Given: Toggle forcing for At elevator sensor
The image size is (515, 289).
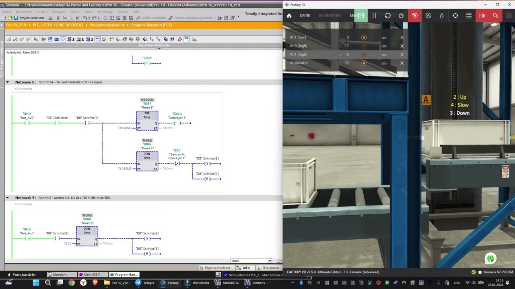Looking at the screenshot, I should (x=364, y=63).
